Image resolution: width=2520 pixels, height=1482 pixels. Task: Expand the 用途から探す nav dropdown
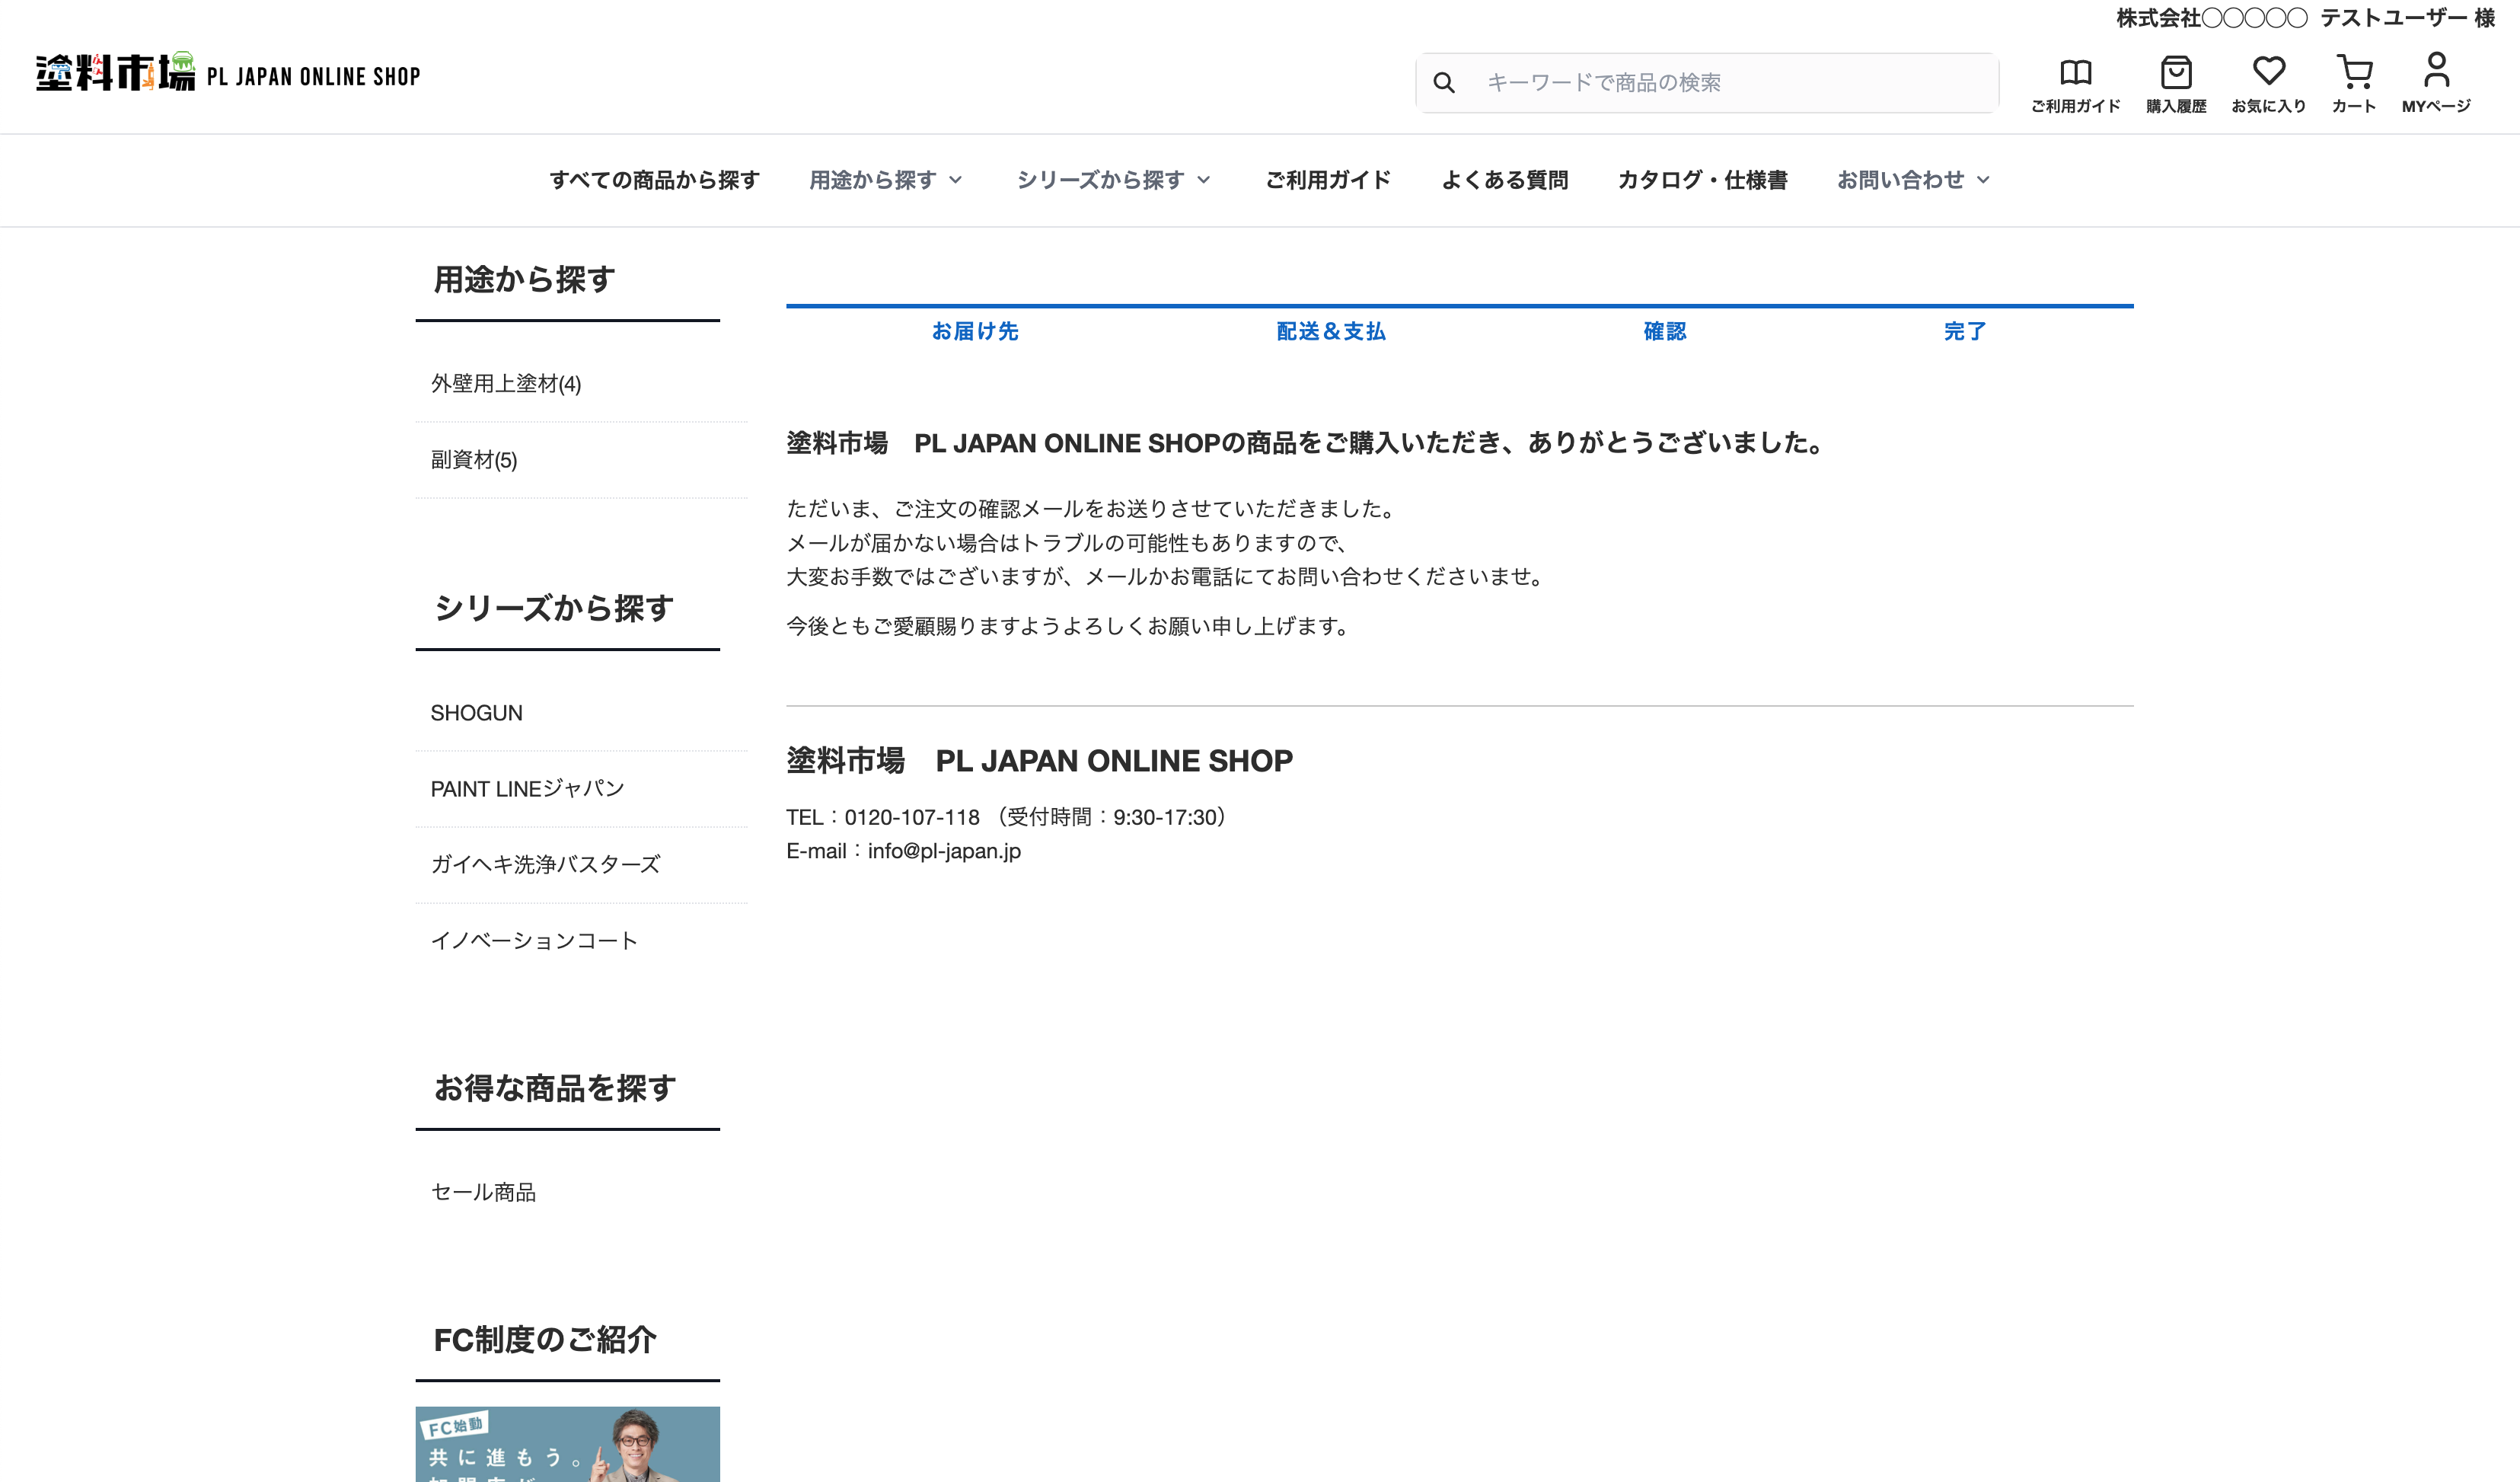[x=885, y=180]
